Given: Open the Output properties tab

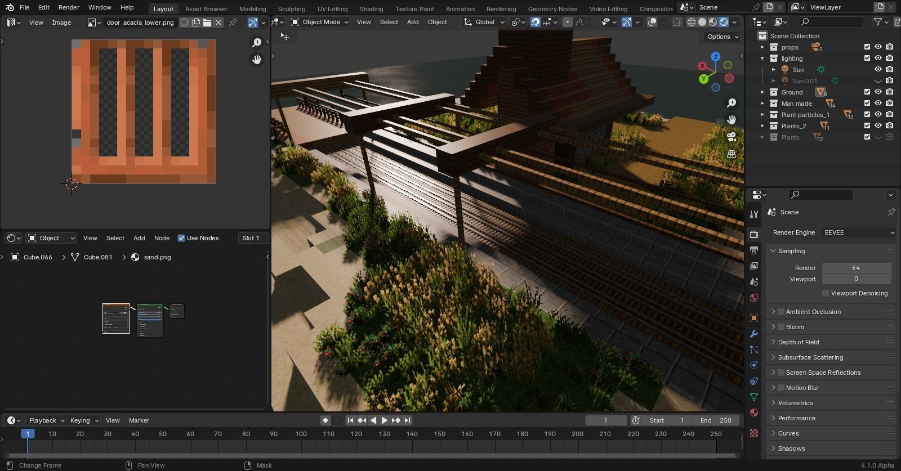Looking at the screenshot, I should [754, 250].
